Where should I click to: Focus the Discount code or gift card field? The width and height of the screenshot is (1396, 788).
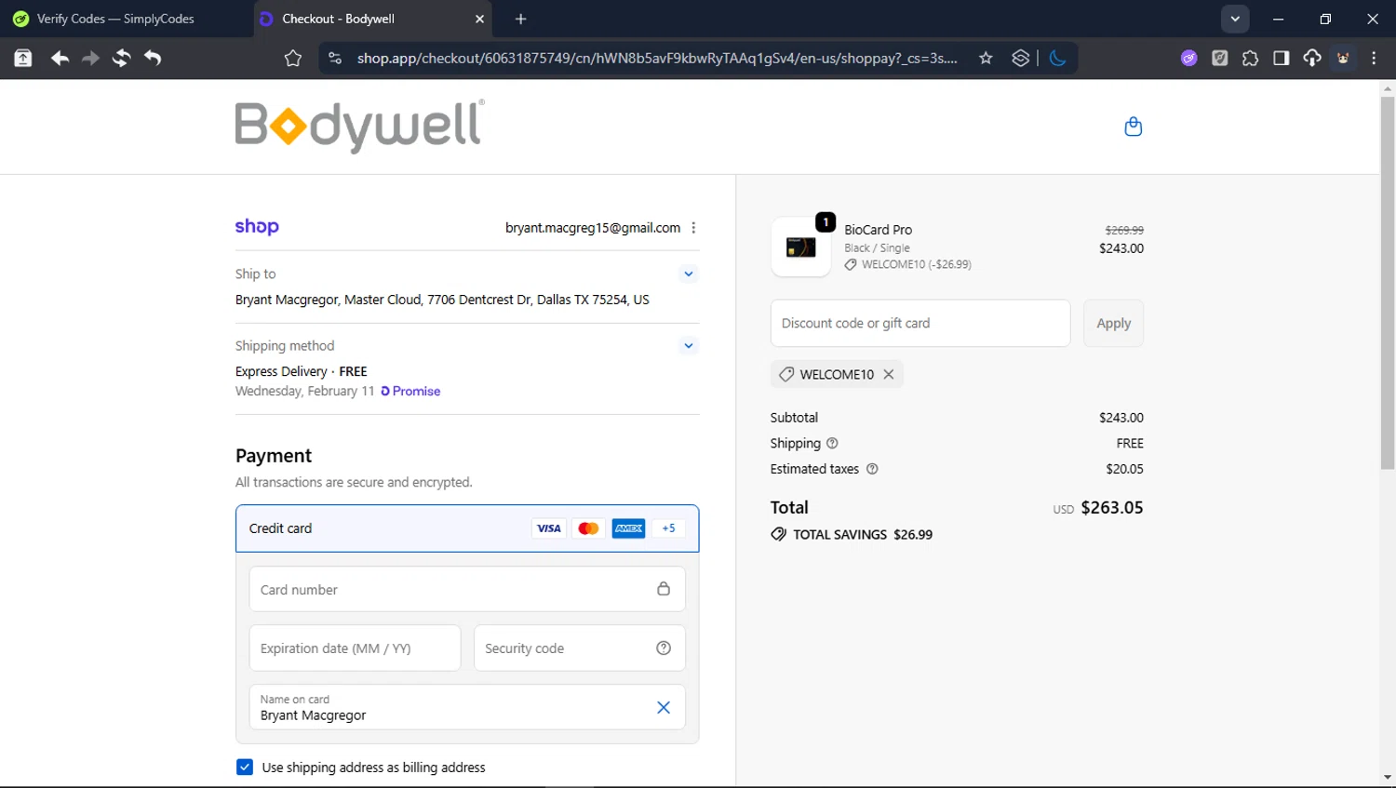pyautogui.click(x=920, y=323)
